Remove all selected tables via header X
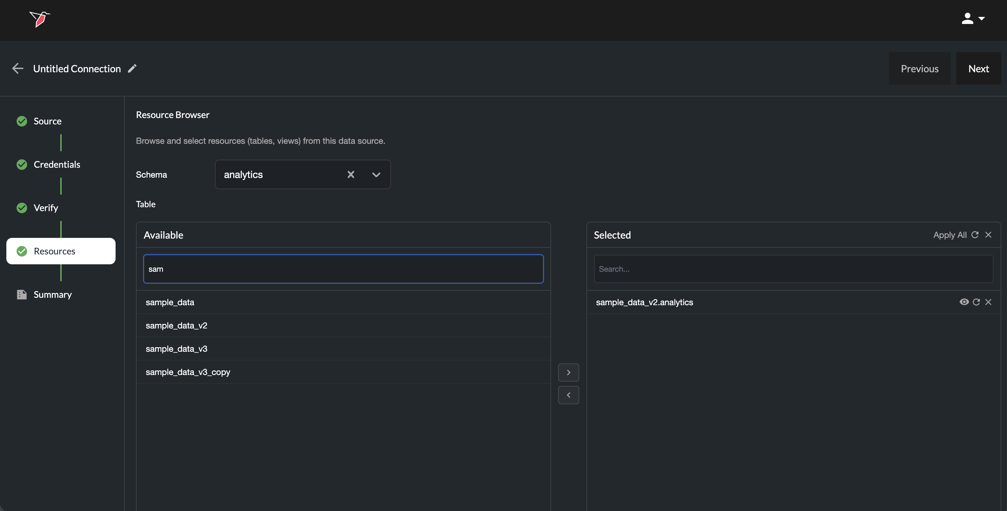This screenshot has height=511, width=1007. pyautogui.click(x=988, y=235)
